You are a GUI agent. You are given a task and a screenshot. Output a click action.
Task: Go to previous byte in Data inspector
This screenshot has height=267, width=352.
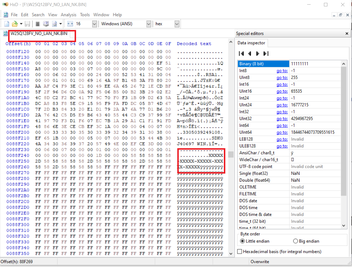pyautogui.click(x=249, y=53)
